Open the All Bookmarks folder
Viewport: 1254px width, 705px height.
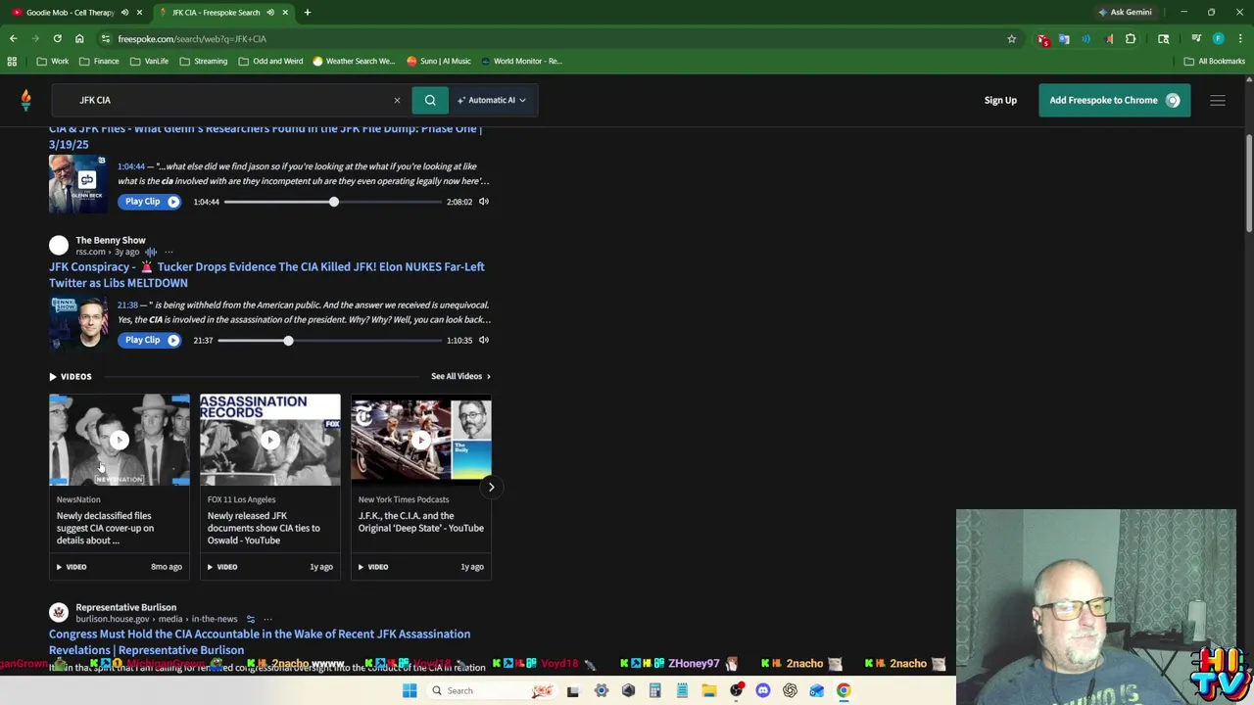[1214, 61]
